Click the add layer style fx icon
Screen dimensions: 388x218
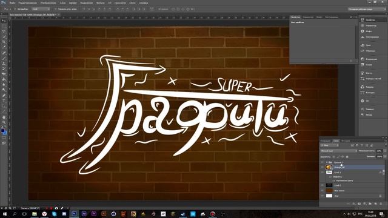pos(354,203)
